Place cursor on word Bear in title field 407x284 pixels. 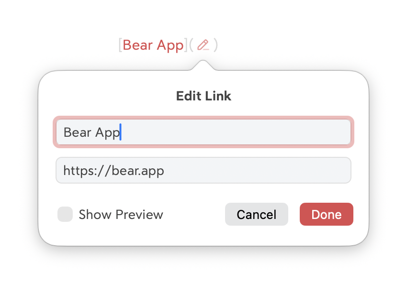[x=77, y=132]
